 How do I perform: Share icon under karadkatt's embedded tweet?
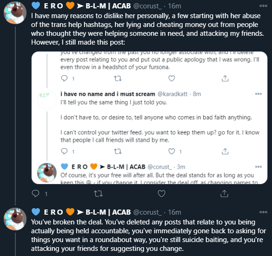tap(225, 151)
